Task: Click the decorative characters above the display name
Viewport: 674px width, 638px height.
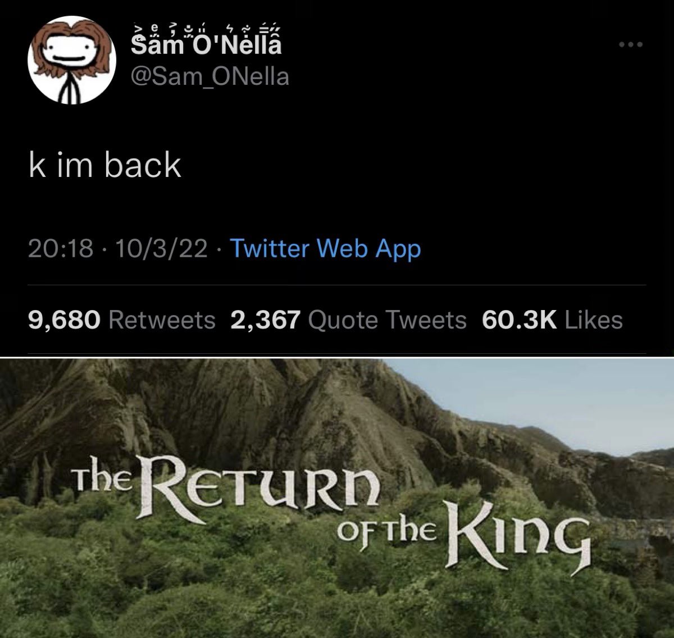Action: (x=206, y=29)
